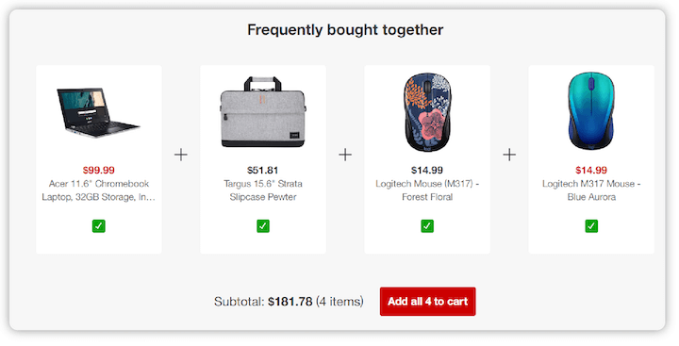
Task: View the Forest Floral mouse picture
Action: pyautogui.click(x=427, y=112)
